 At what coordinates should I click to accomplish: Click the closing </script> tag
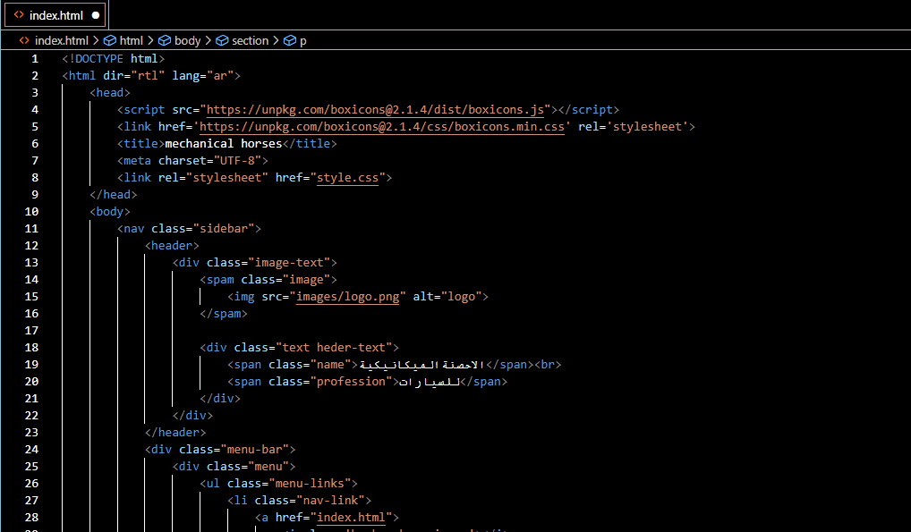589,110
